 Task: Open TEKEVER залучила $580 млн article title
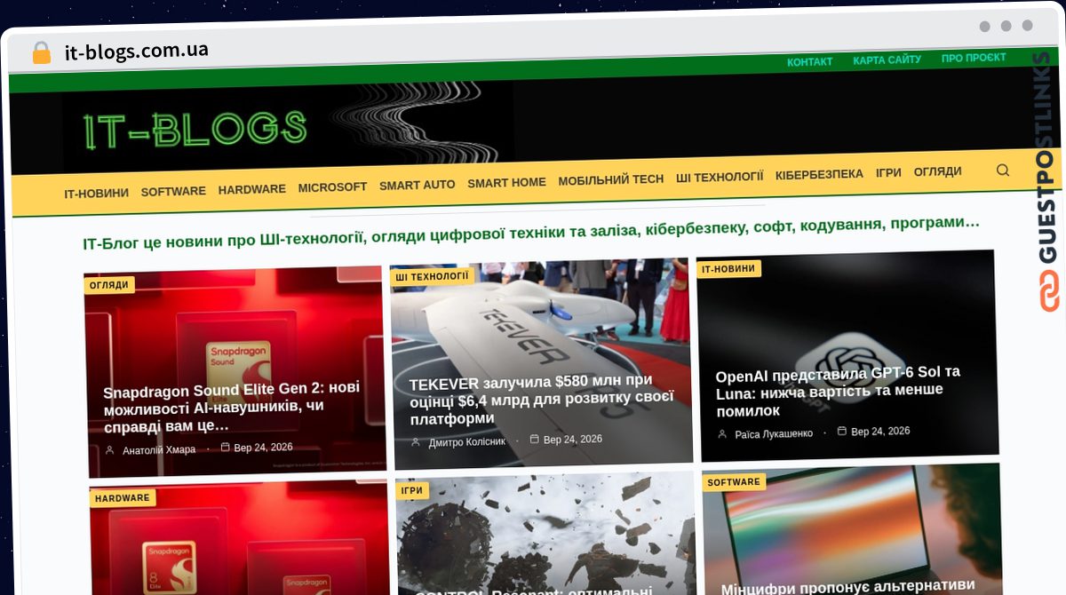[541, 400]
